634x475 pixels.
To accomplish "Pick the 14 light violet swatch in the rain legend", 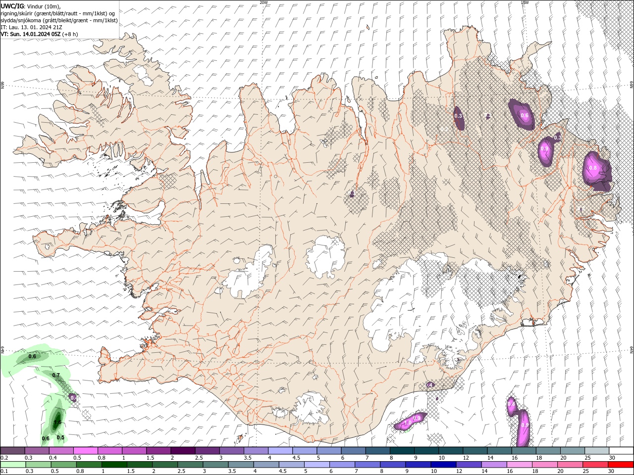I will (x=494, y=465).
